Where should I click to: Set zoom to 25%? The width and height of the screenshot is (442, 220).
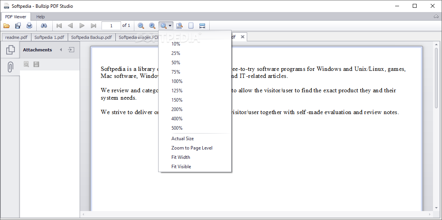click(x=195, y=53)
